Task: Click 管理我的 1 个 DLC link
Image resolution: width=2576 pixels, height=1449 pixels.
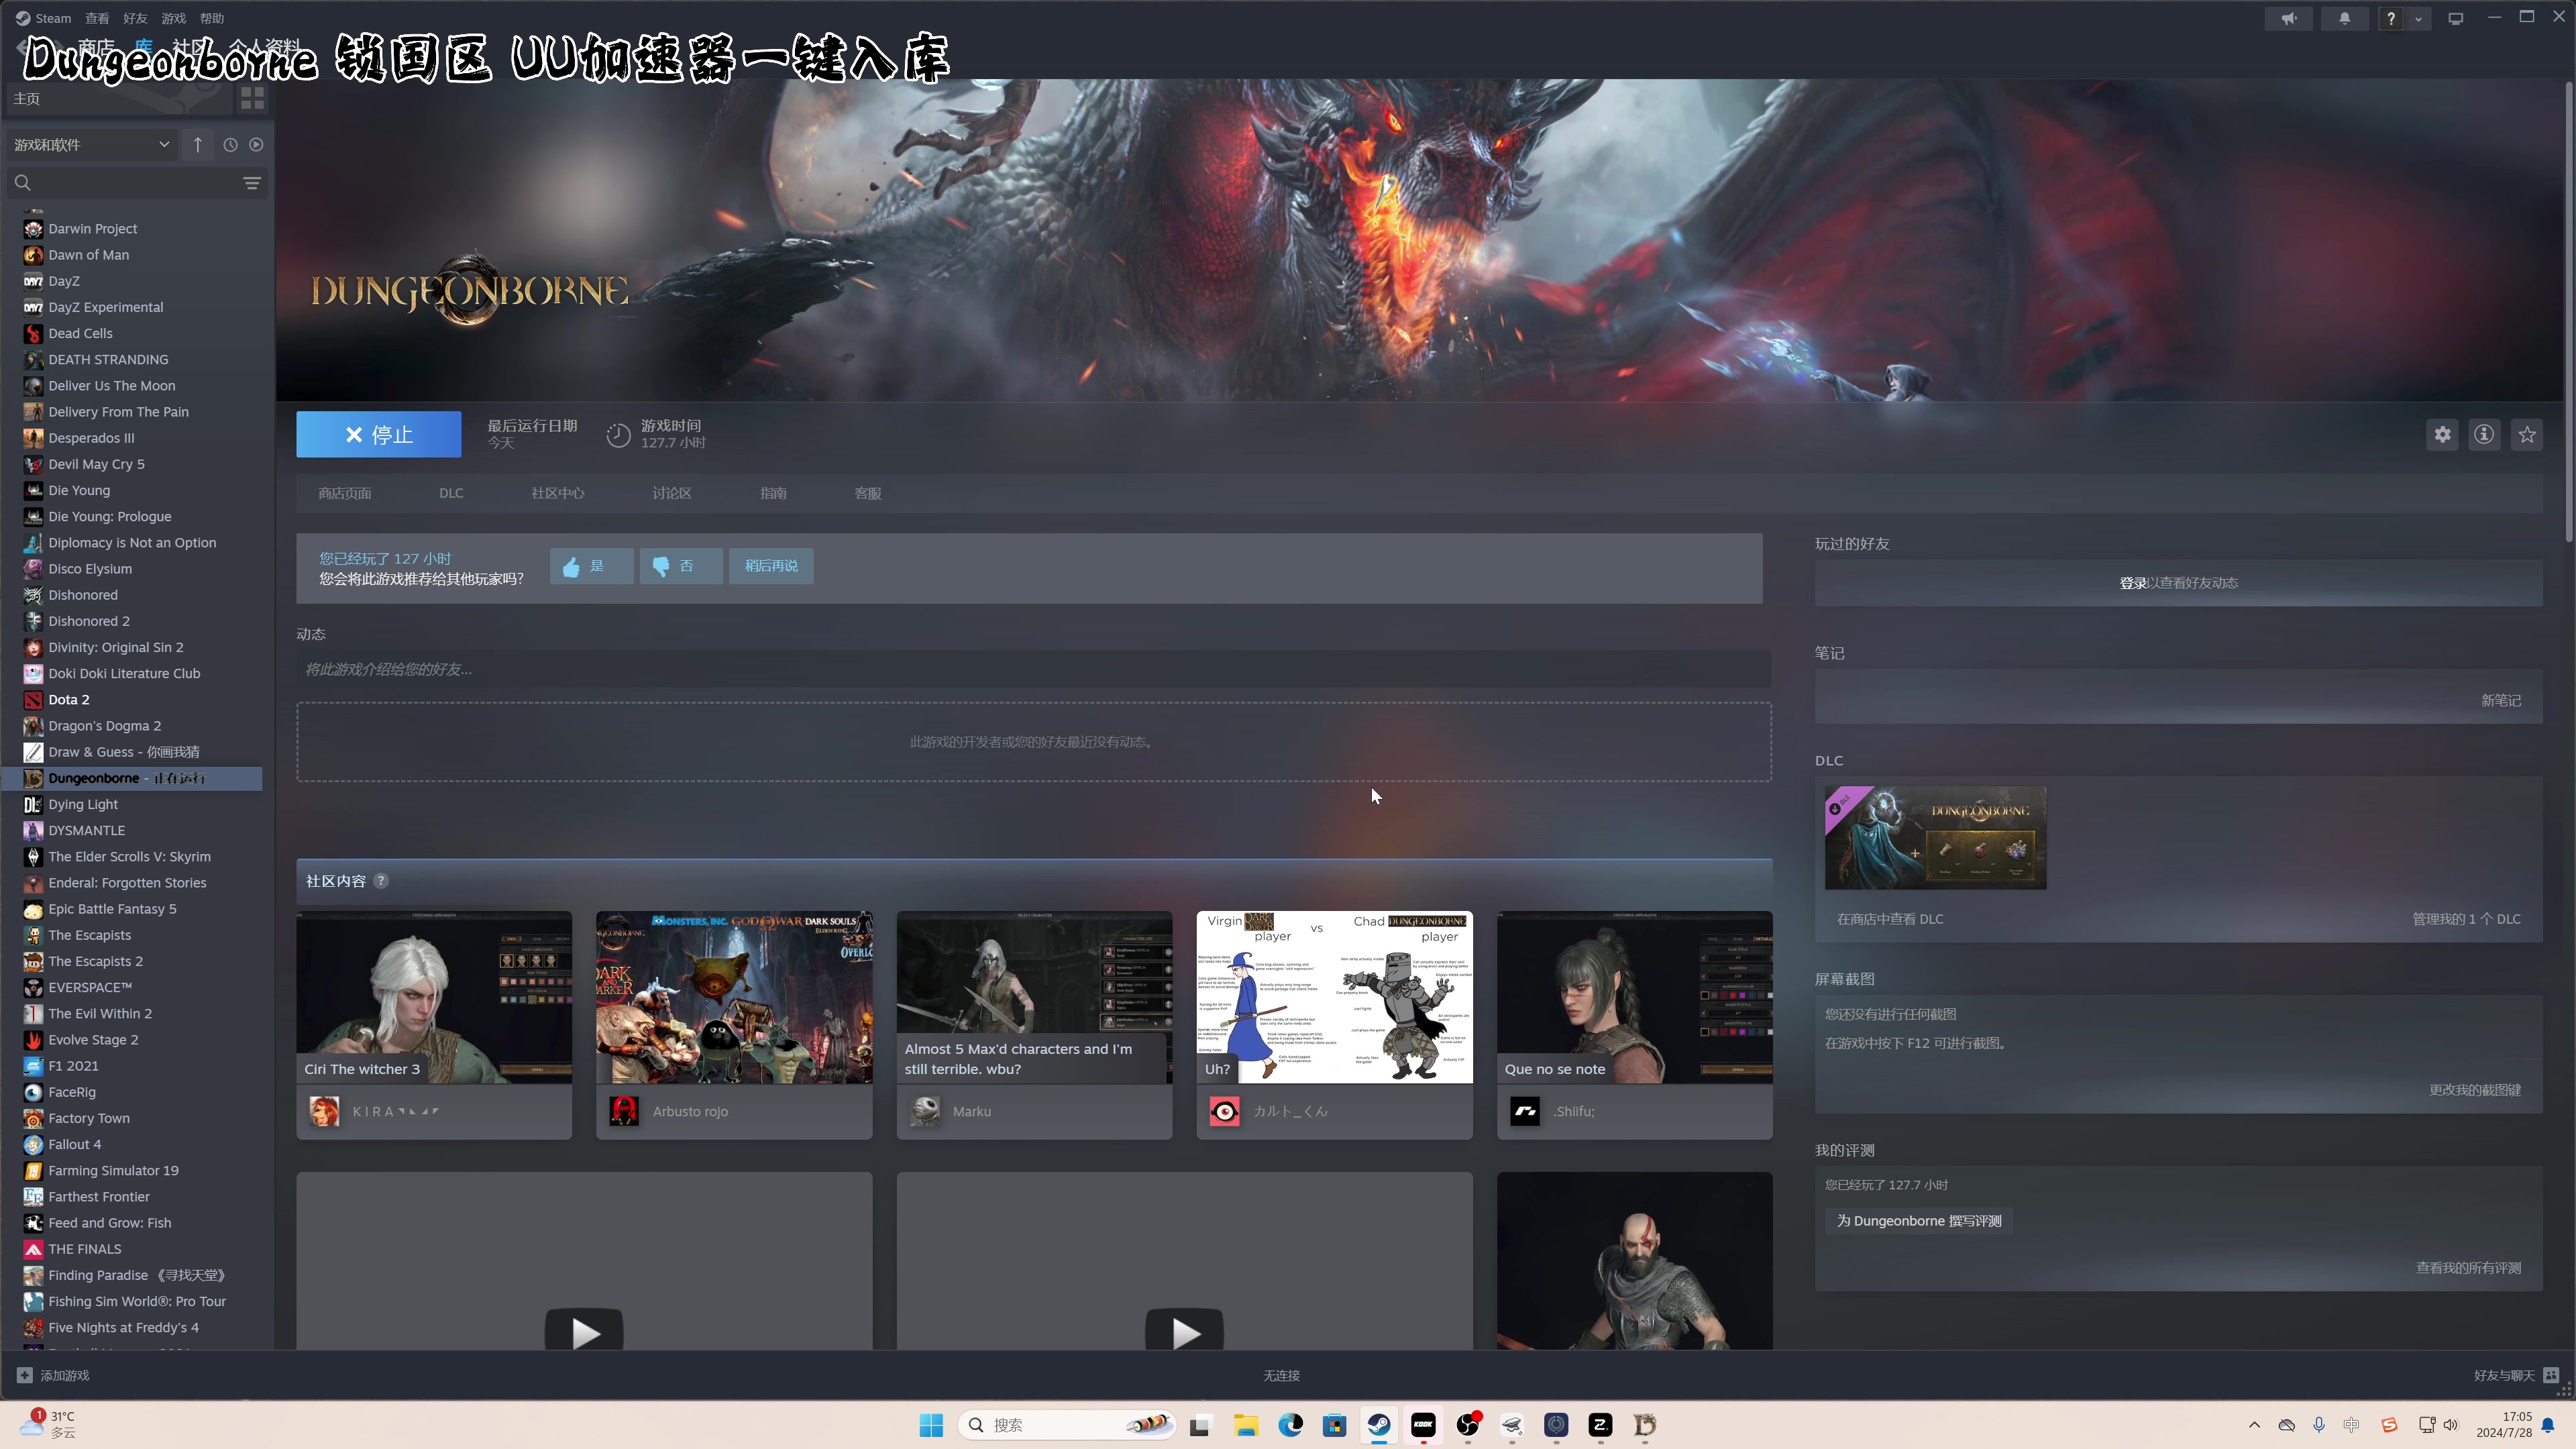Action: [2466, 919]
